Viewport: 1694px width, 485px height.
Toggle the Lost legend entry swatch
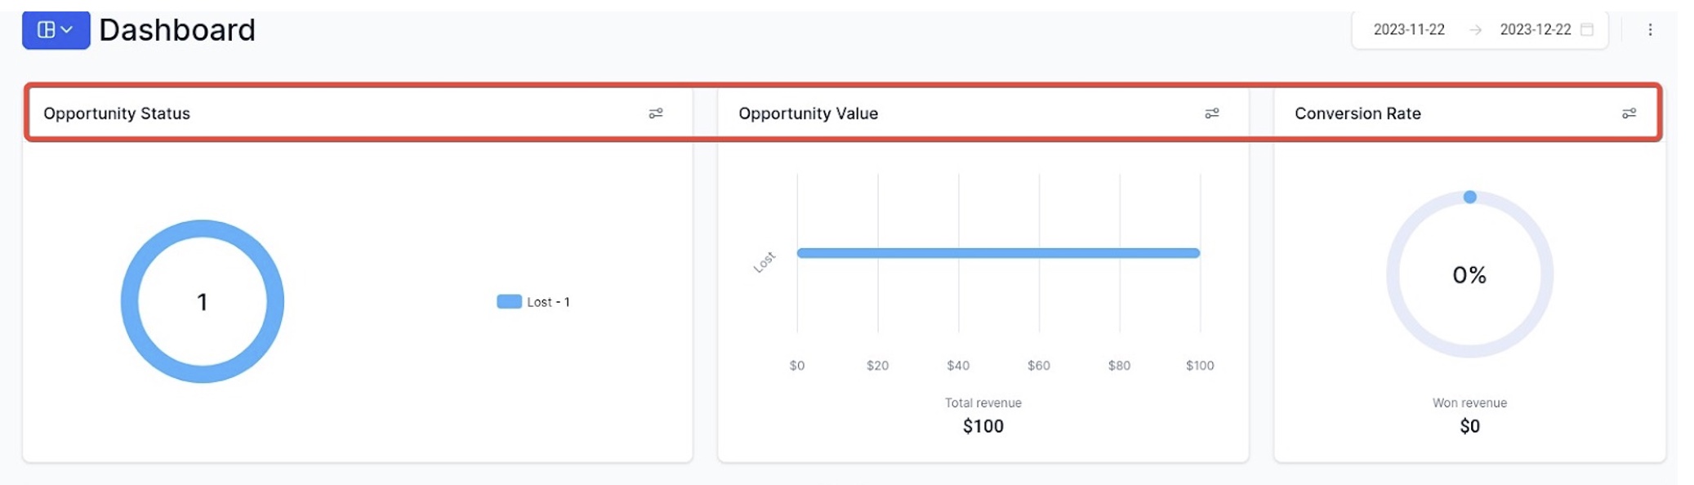pos(509,302)
